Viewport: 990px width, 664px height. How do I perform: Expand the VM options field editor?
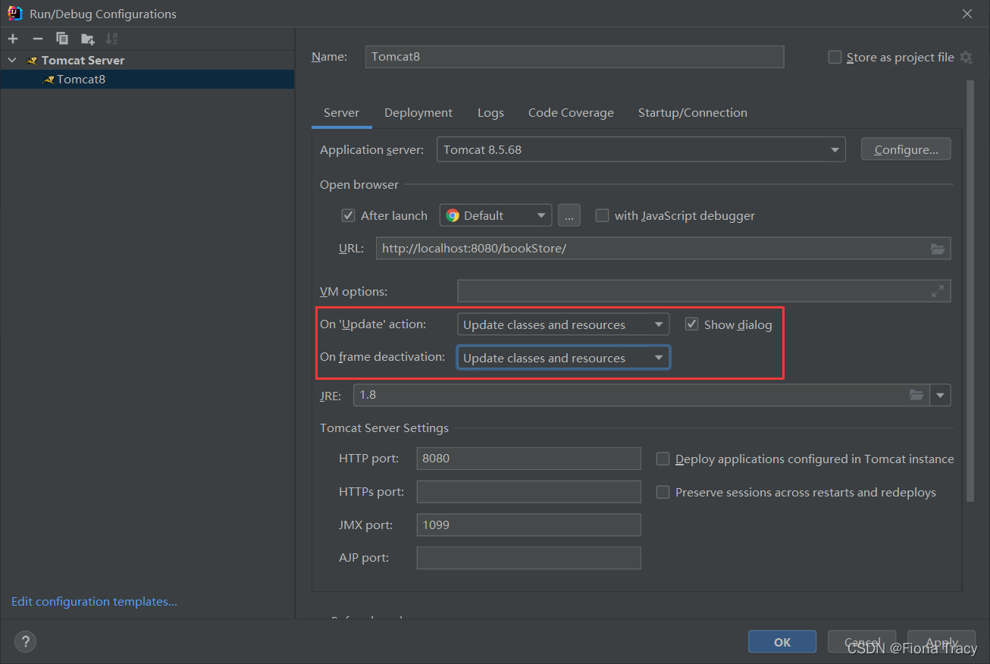pyautogui.click(x=938, y=291)
